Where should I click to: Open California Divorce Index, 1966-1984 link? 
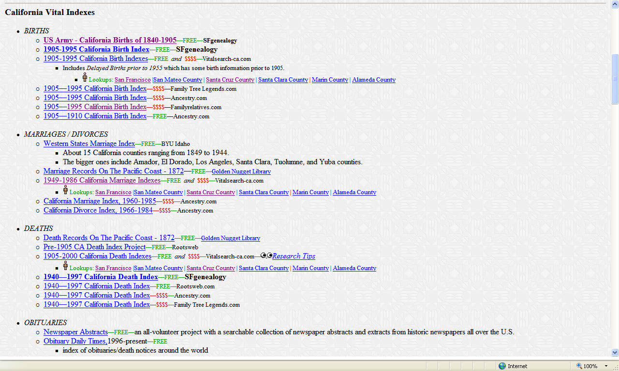98,210
